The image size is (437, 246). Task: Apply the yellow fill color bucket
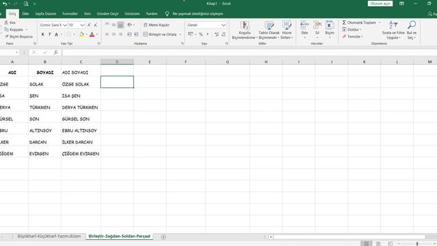pyautogui.click(x=82, y=34)
